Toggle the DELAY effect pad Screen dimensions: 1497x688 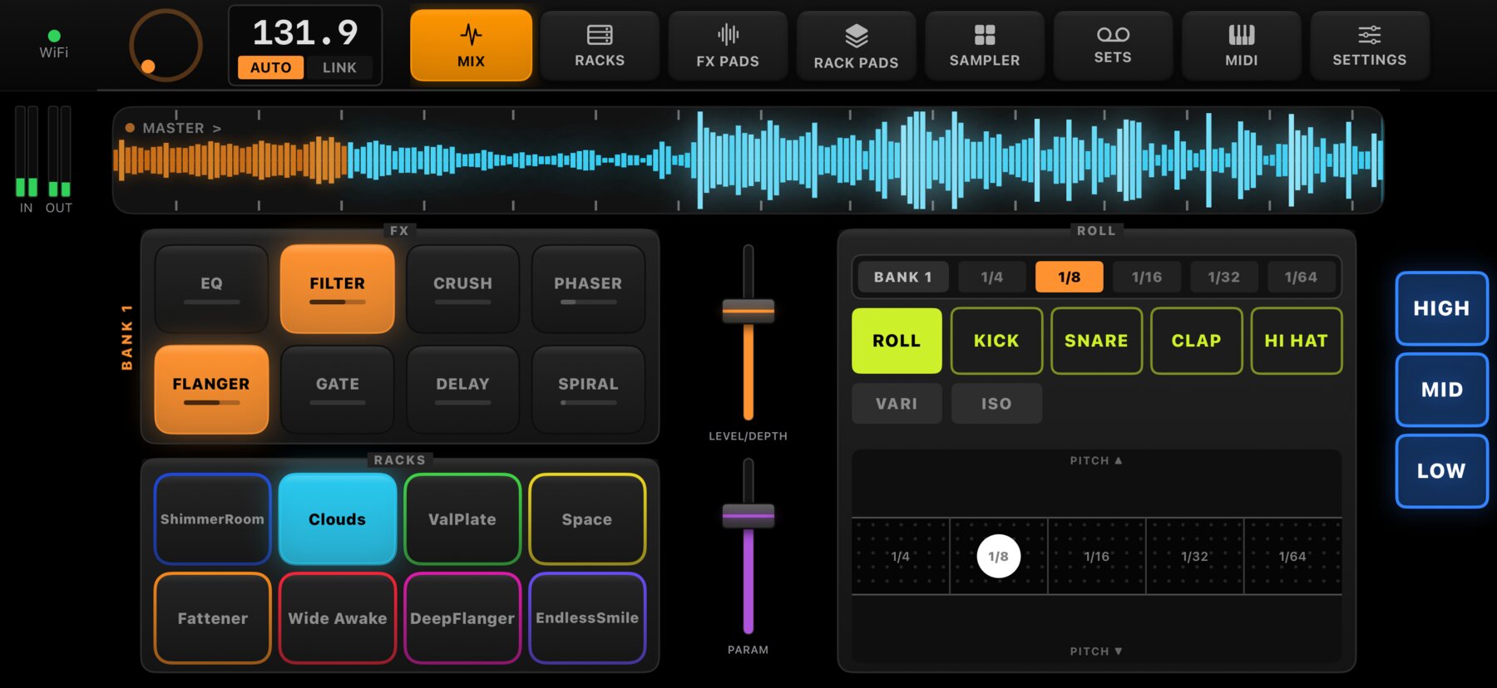(x=462, y=389)
